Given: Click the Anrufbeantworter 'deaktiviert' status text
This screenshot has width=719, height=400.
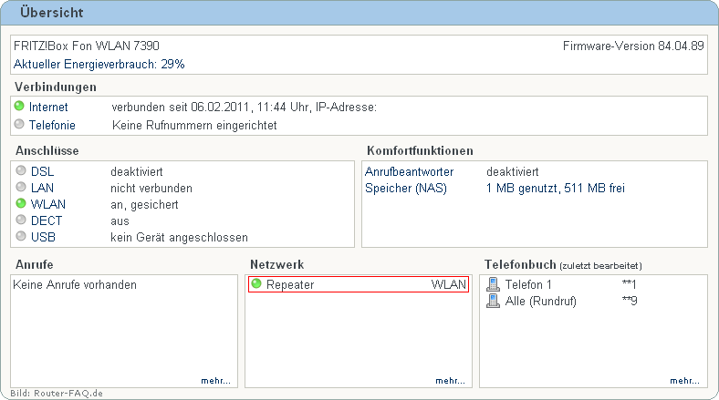Looking at the screenshot, I should coord(512,171).
